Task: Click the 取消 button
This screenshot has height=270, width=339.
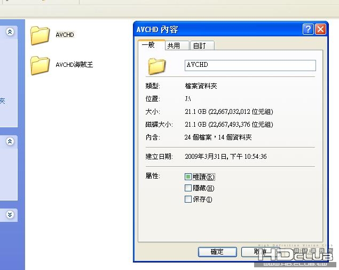Action: pyautogui.click(x=260, y=252)
